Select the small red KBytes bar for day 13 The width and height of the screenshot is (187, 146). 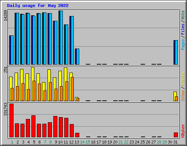(x=77, y=135)
